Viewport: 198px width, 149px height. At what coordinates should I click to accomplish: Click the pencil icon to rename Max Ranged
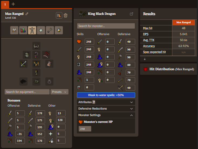click(x=27, y=14)
